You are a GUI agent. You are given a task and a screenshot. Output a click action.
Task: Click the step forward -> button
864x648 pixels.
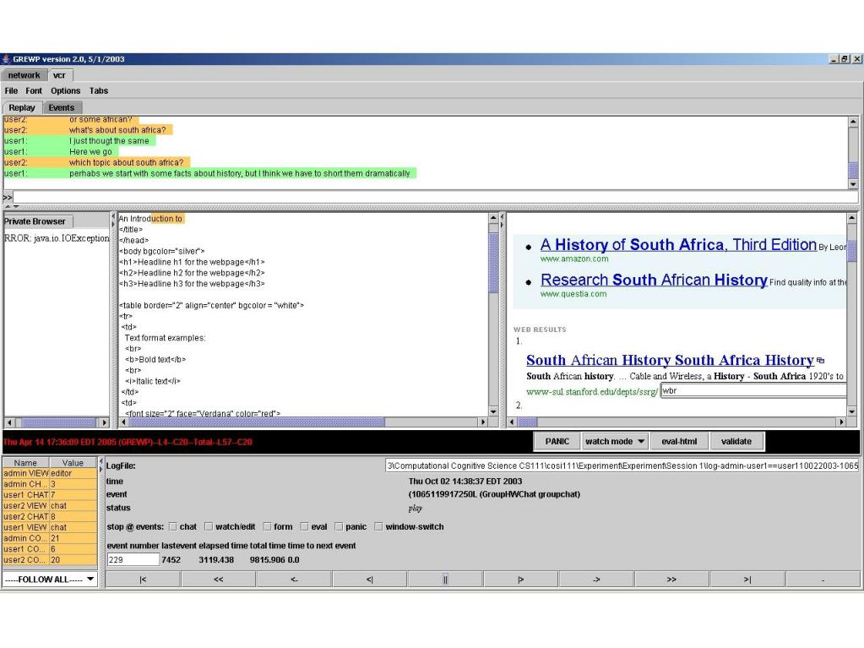click(x=596, y=580)
